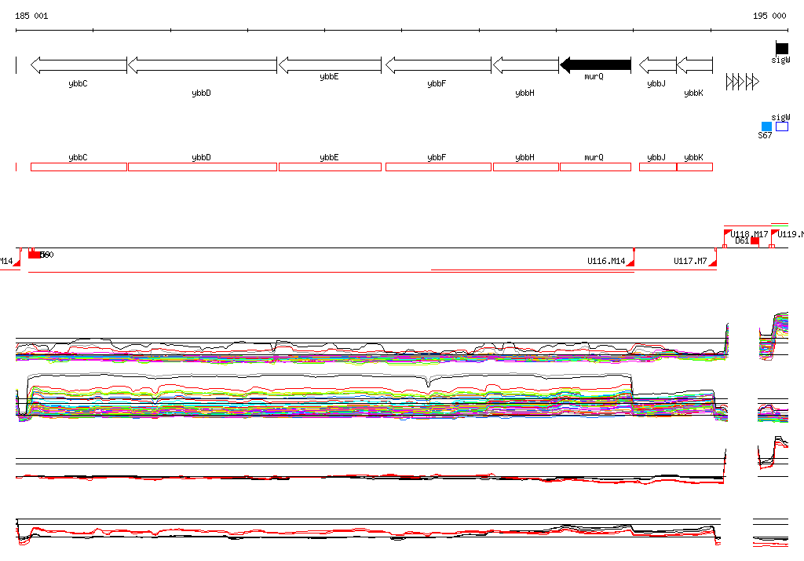
Task: Click the D61 label text
Action: coord(743,240)
